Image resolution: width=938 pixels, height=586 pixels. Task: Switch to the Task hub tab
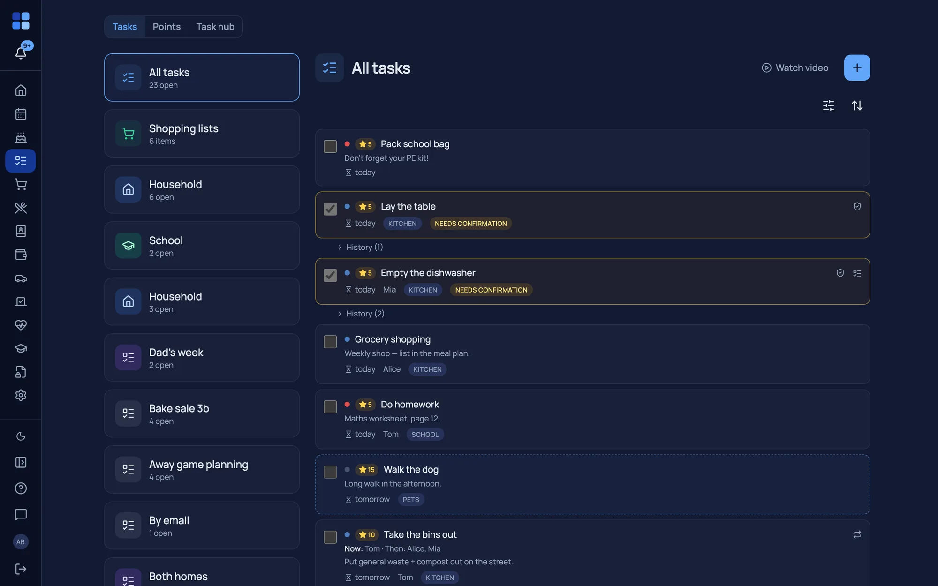click(215, 27)
